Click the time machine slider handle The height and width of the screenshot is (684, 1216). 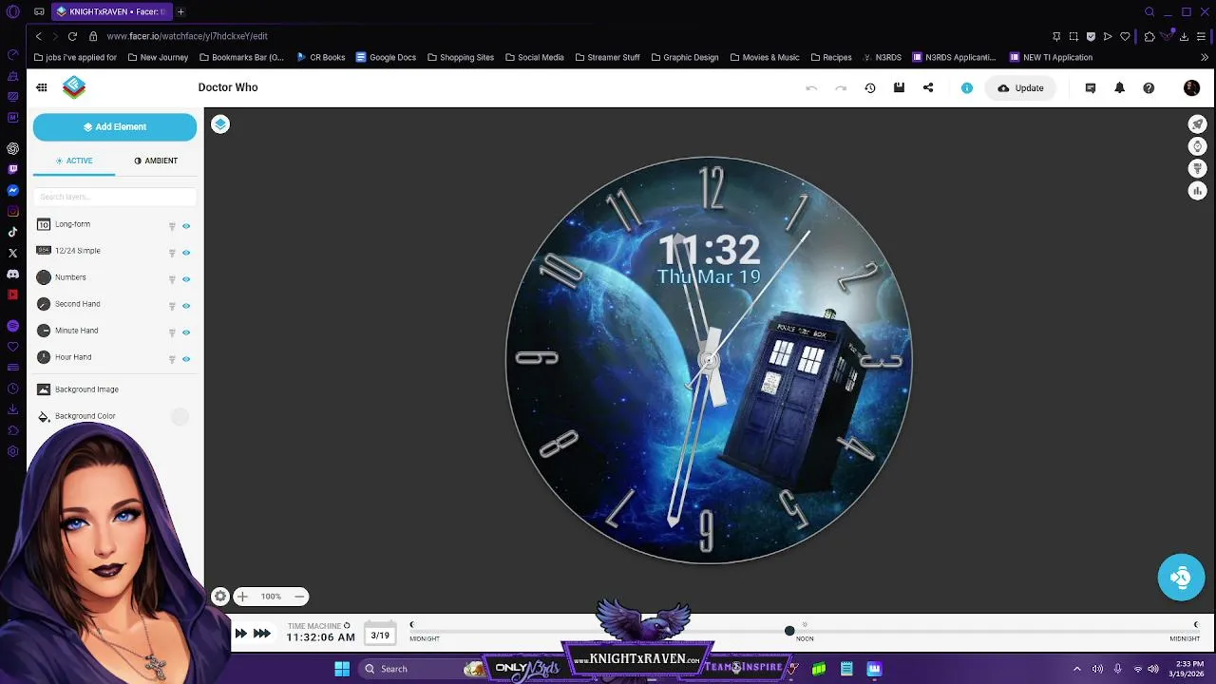pyautogui.click(x=789, y=631)
